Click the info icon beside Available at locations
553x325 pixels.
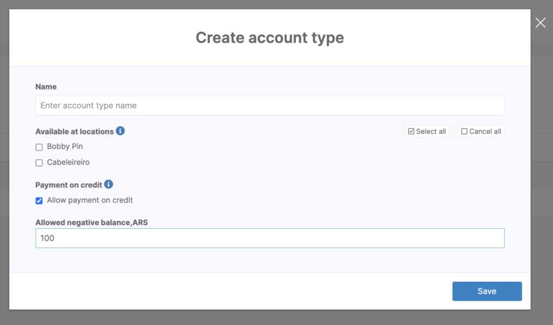click(120, 131)
